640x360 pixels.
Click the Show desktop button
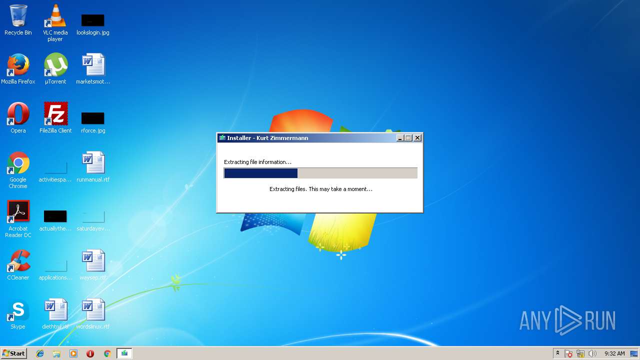[x=634, y=353]
